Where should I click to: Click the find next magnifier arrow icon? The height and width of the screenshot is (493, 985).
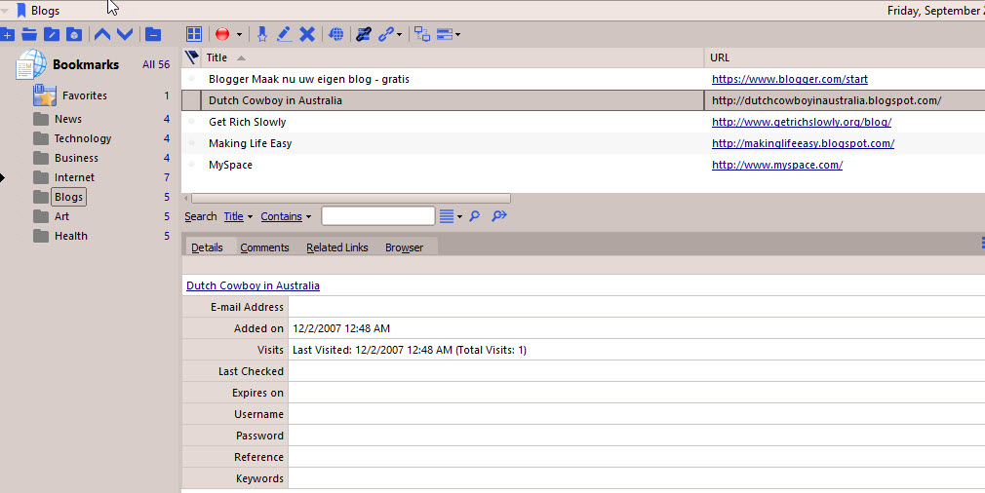pos(498,216)
